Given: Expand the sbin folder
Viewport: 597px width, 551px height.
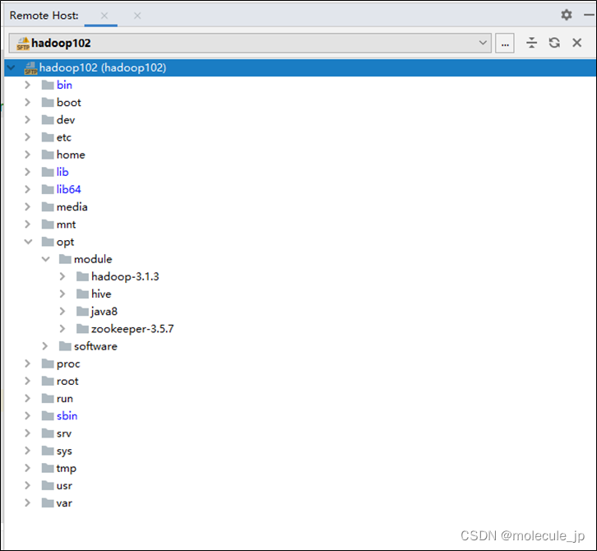Looking at the screenshot, I should click(27, 416).
